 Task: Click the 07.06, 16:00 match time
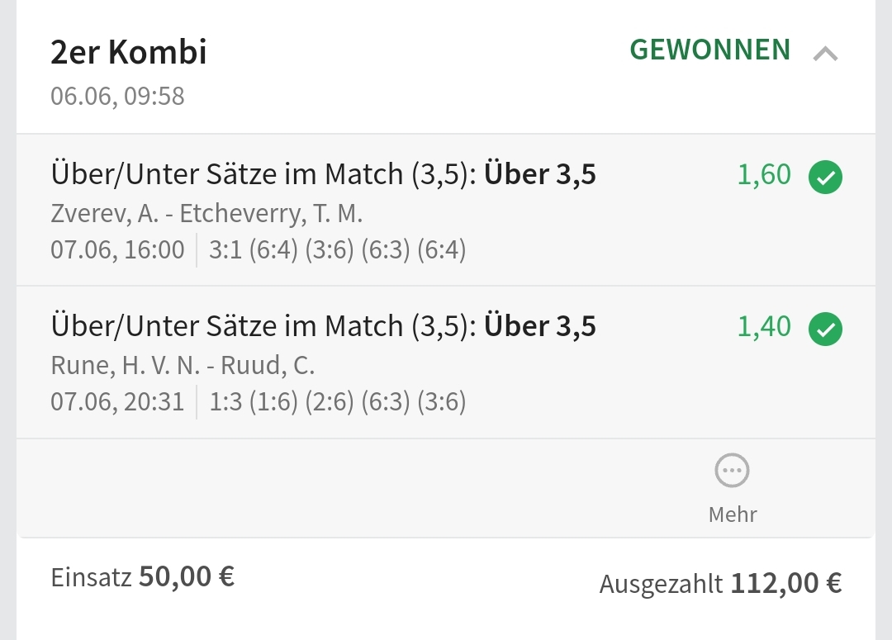pyautogui.click(x=117, y=249)
